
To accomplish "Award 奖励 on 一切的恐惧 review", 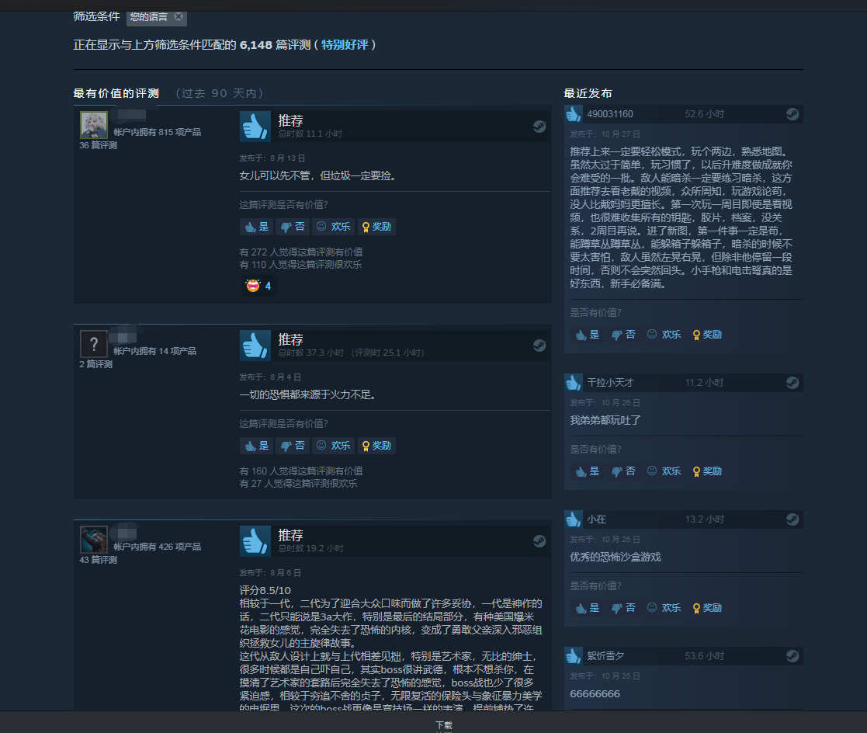I will click(x=376, y=446).
